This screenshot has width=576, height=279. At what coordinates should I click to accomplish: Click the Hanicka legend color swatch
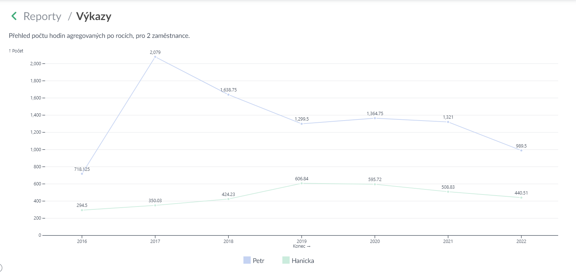click(286, 260)
